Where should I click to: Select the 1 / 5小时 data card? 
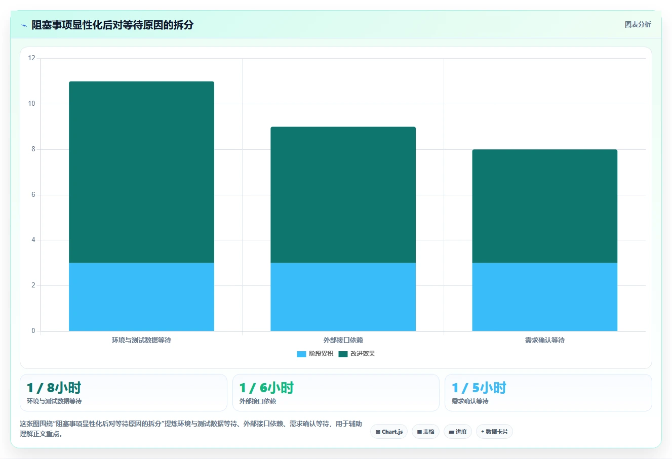(x=548, y=393)
